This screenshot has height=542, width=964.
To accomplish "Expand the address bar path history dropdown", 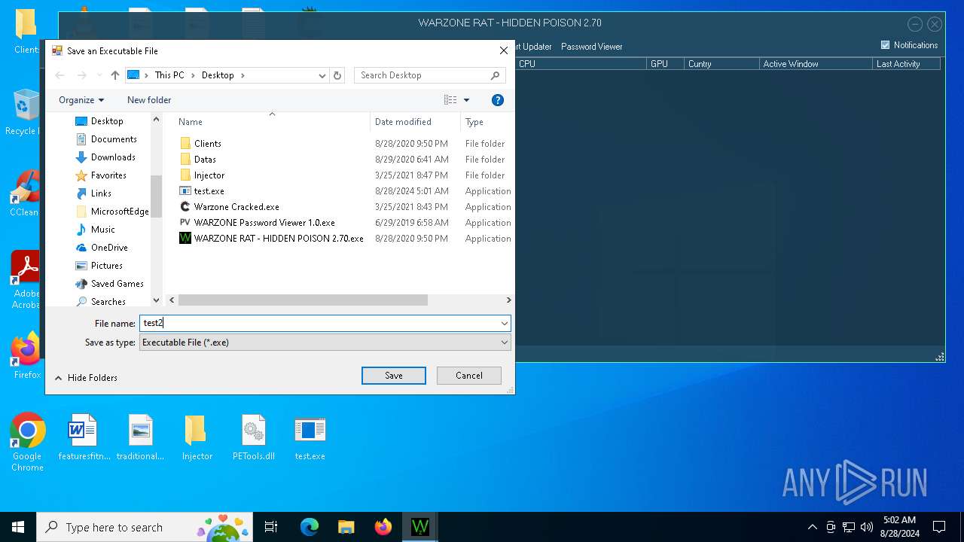I will pos(322,75).
